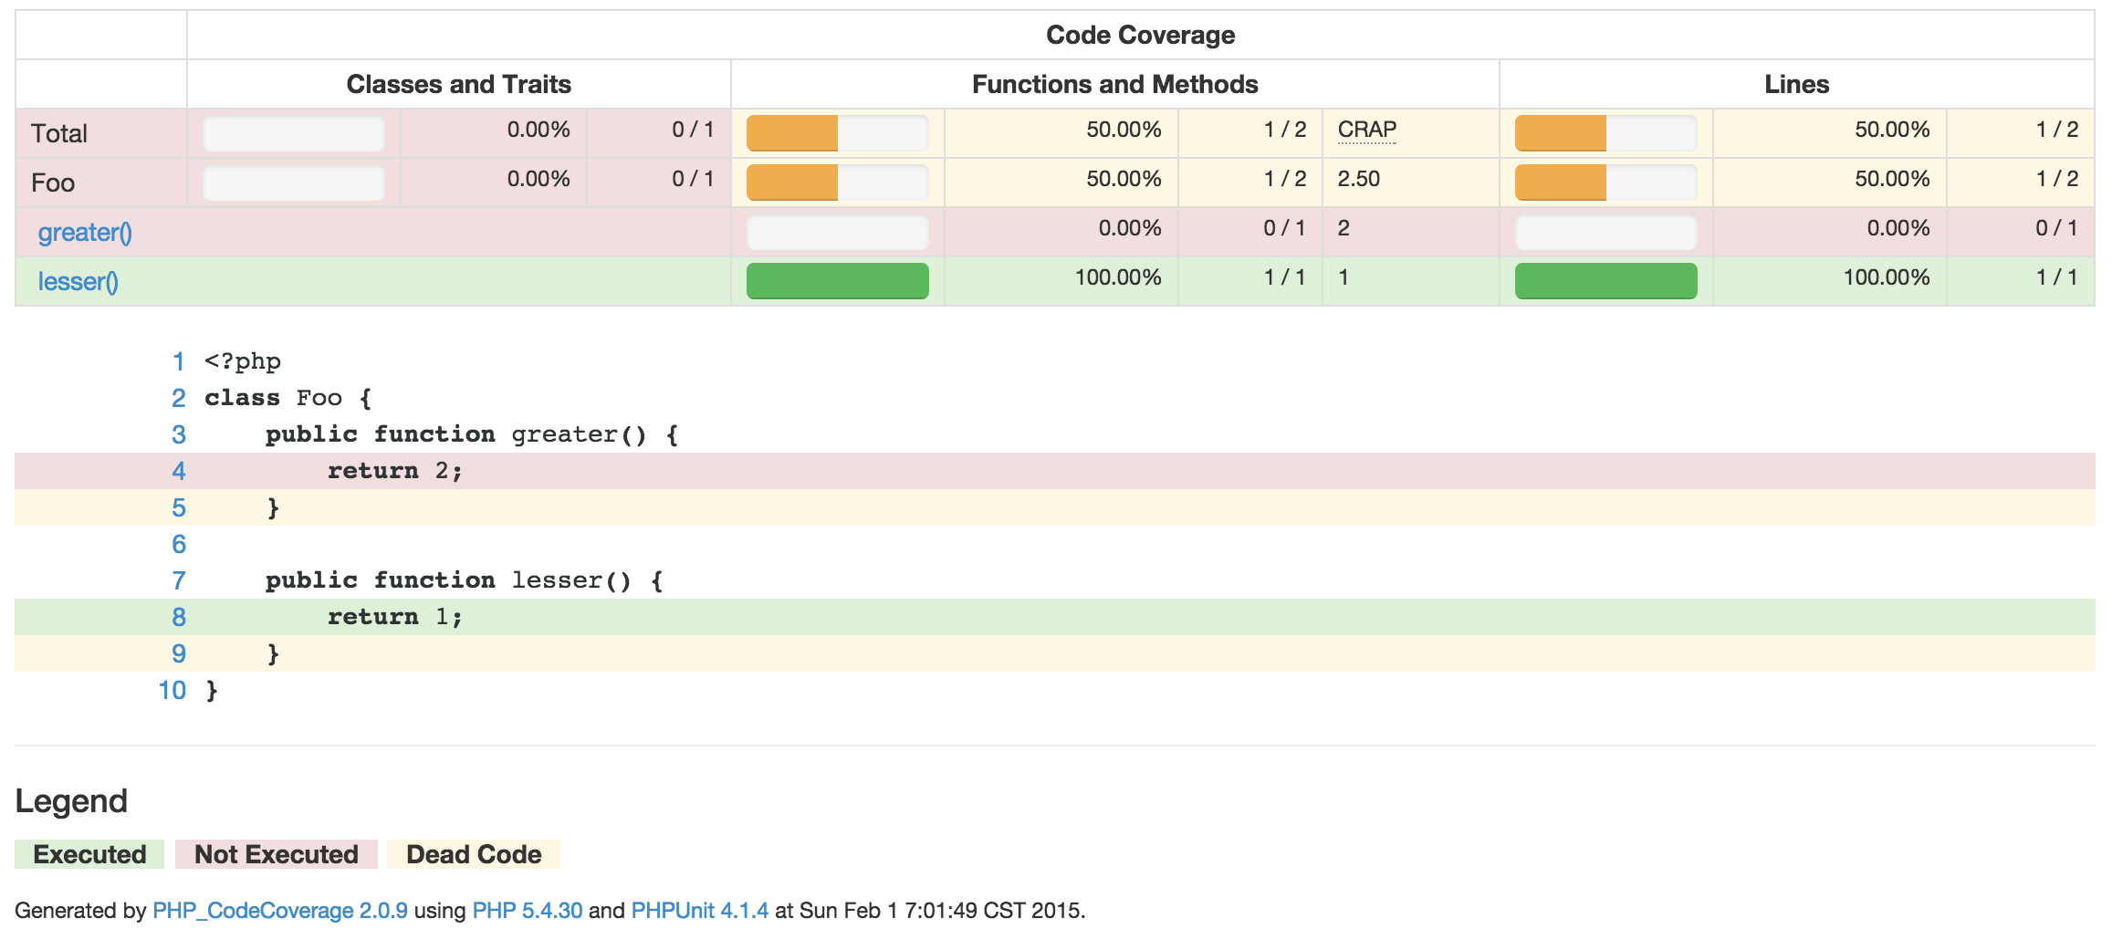Click 'public function lesser()' code line

[1055, 580]
